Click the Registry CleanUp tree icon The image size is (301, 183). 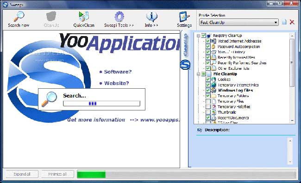[x=209, y=36]
